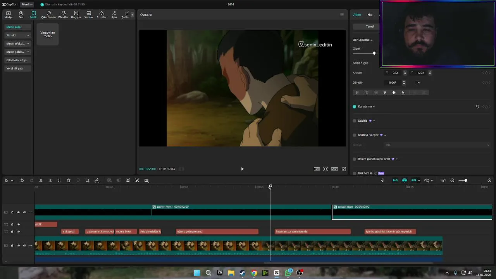Click the timeline zoom slider
This screenshot has width=496, height=279.
(465, 180)
